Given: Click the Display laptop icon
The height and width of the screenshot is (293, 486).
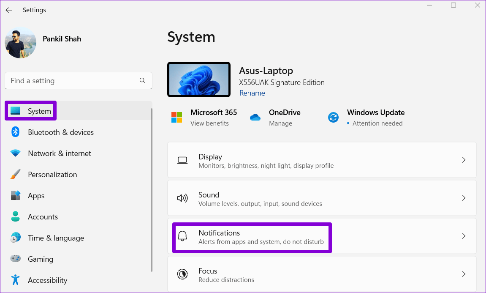Looking at the screenshot, I should pyautogui.click(x=182, y=161).
